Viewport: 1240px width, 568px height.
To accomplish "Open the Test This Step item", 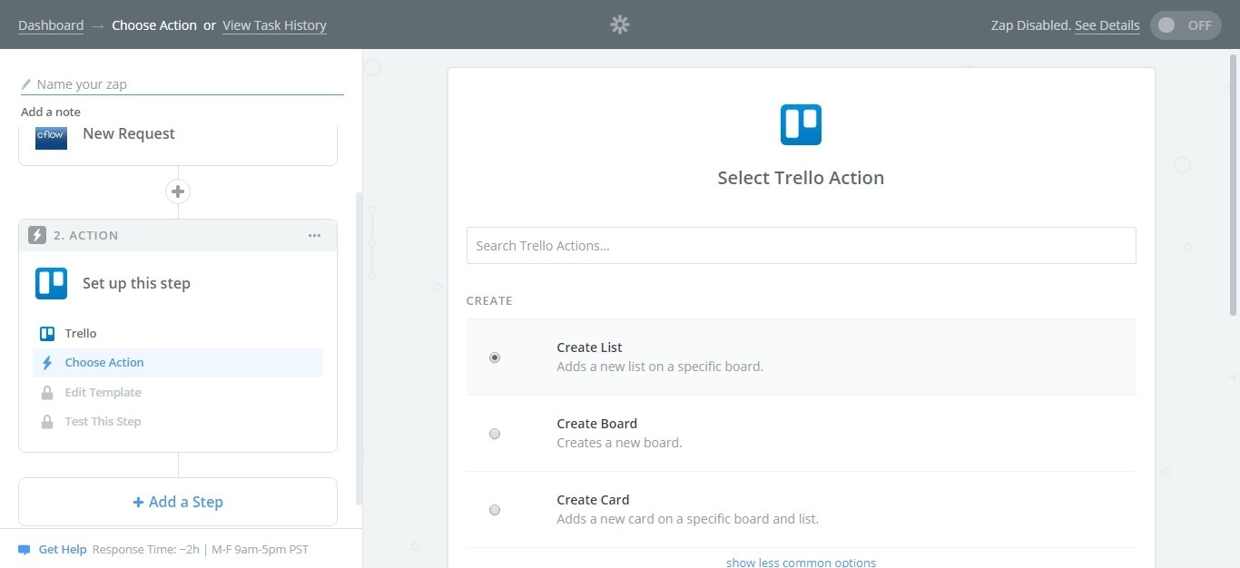I will click(x=178, y=422).
